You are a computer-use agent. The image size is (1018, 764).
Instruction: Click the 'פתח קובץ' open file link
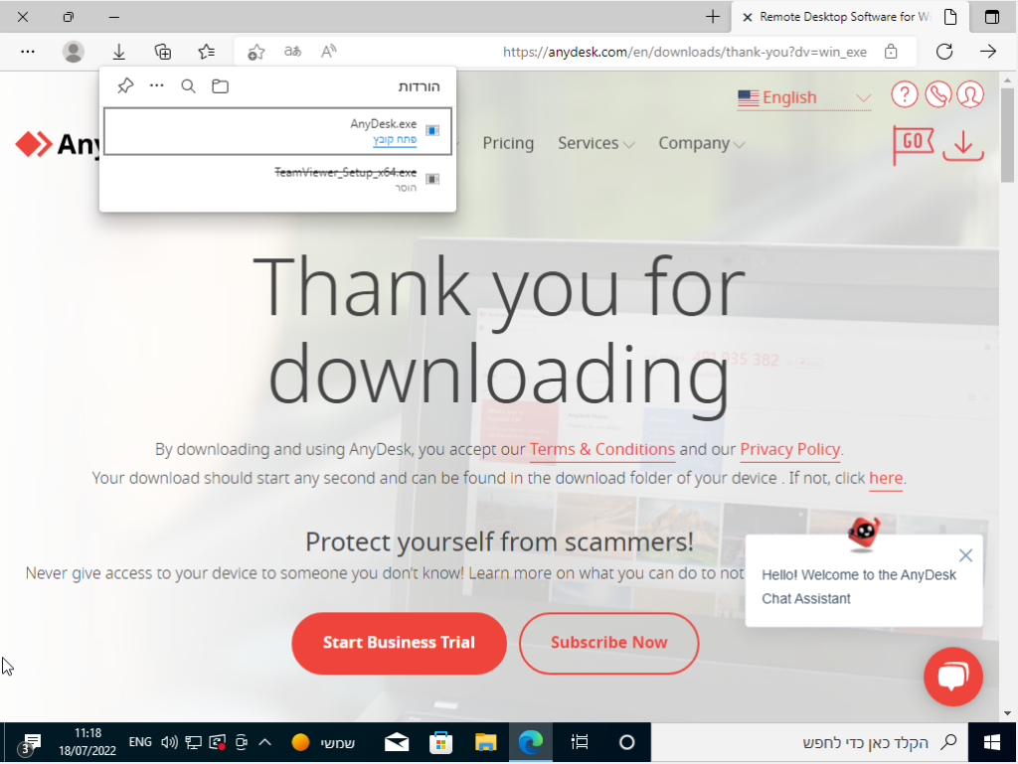click(395, 139)
